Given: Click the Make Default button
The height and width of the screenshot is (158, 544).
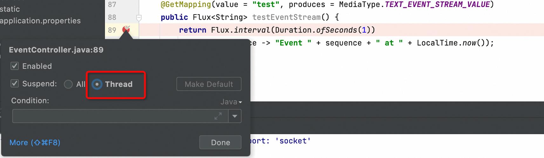Looking at the screenshot, I should [209, 84].
